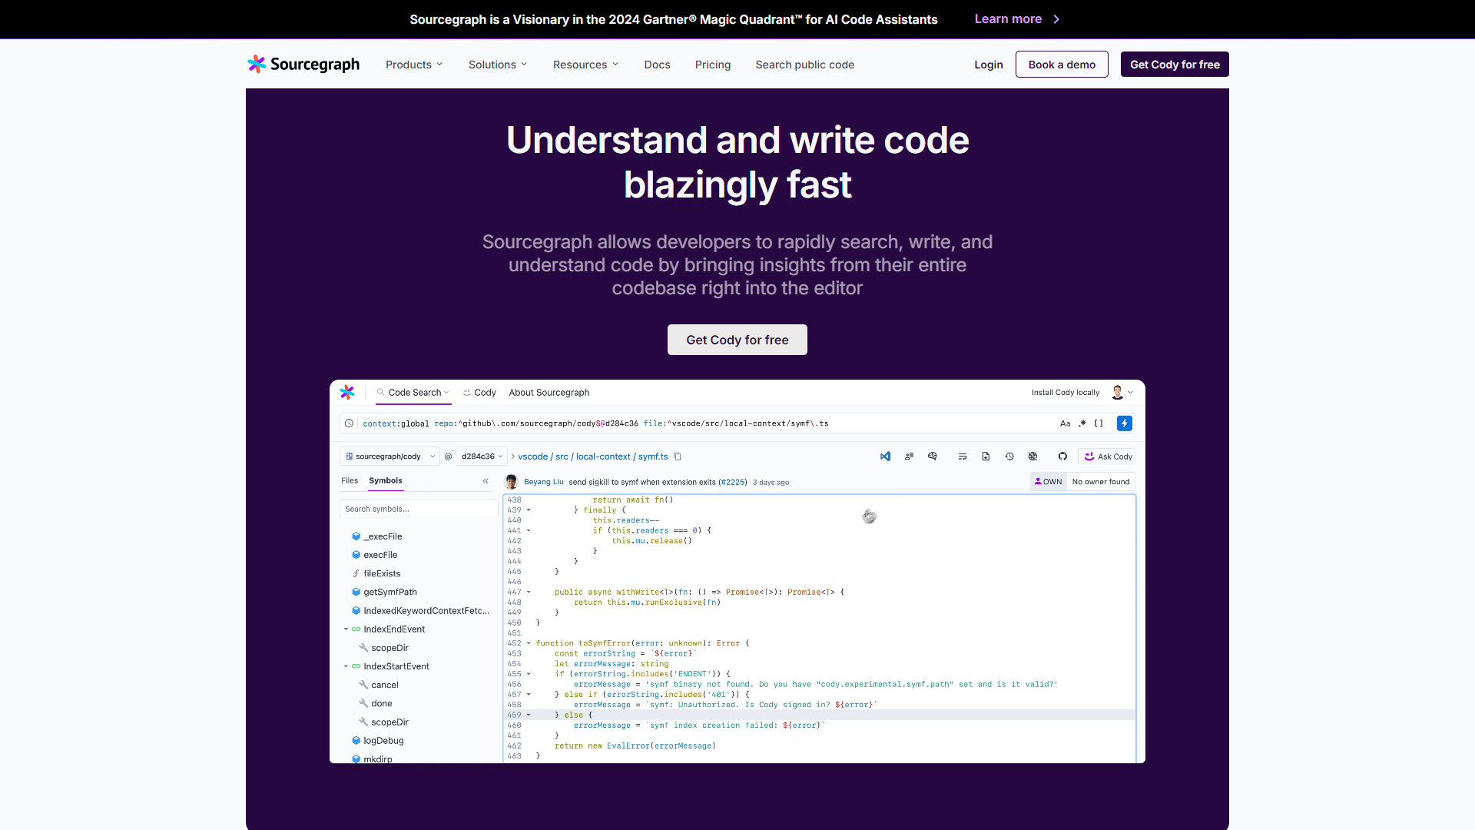Click the GitHub icon in file toolbar
Screen dimensions: 1475x830
pyautogui.click(x=1062, y=456)
